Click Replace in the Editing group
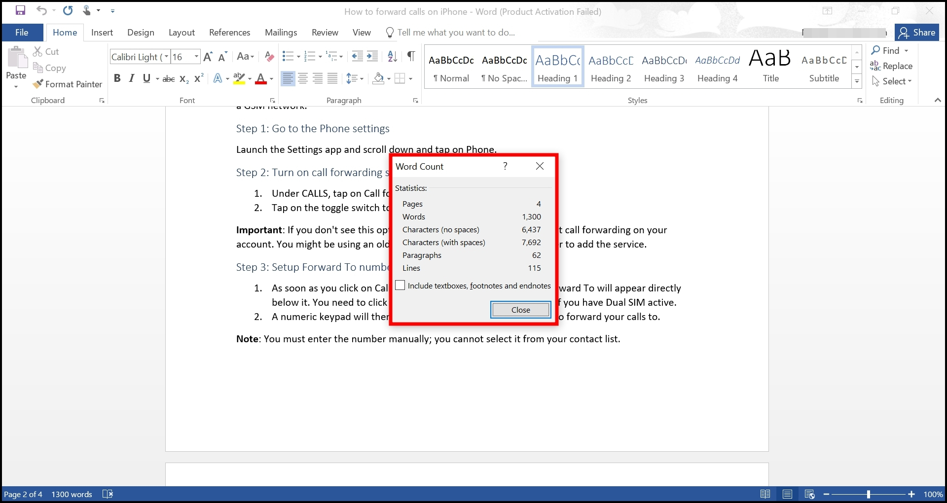Image resolution: width=947 pixels, height=503 pixels. point(891,66)
